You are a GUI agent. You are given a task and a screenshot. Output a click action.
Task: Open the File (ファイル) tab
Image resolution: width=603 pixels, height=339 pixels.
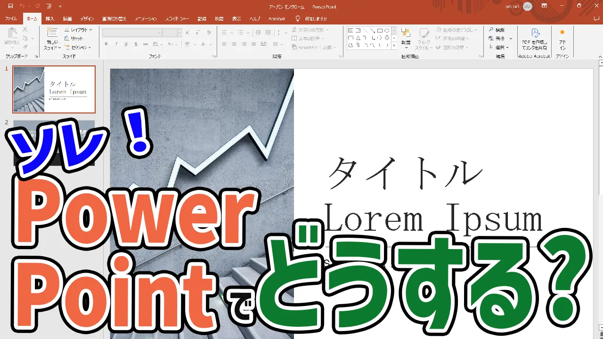11,19
